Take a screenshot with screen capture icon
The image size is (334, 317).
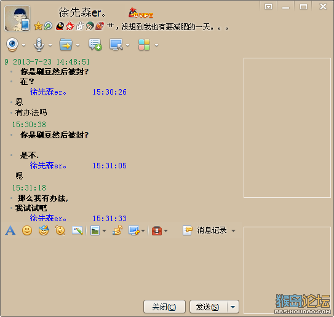point(133,230)
